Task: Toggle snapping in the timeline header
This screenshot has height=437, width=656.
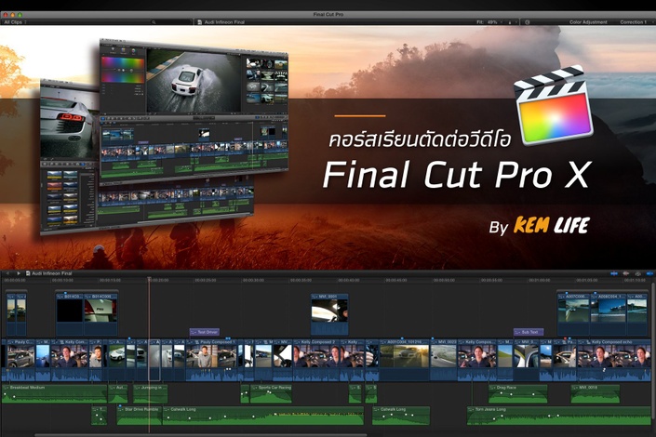Action: [649, 273]
